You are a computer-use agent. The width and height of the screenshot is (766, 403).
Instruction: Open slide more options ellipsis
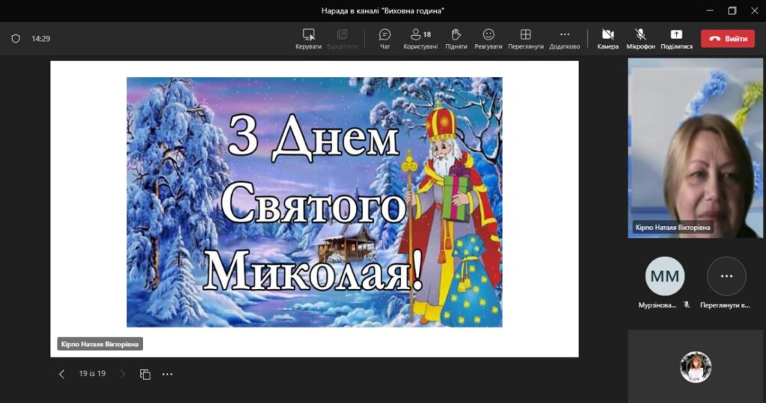point(168,374)
